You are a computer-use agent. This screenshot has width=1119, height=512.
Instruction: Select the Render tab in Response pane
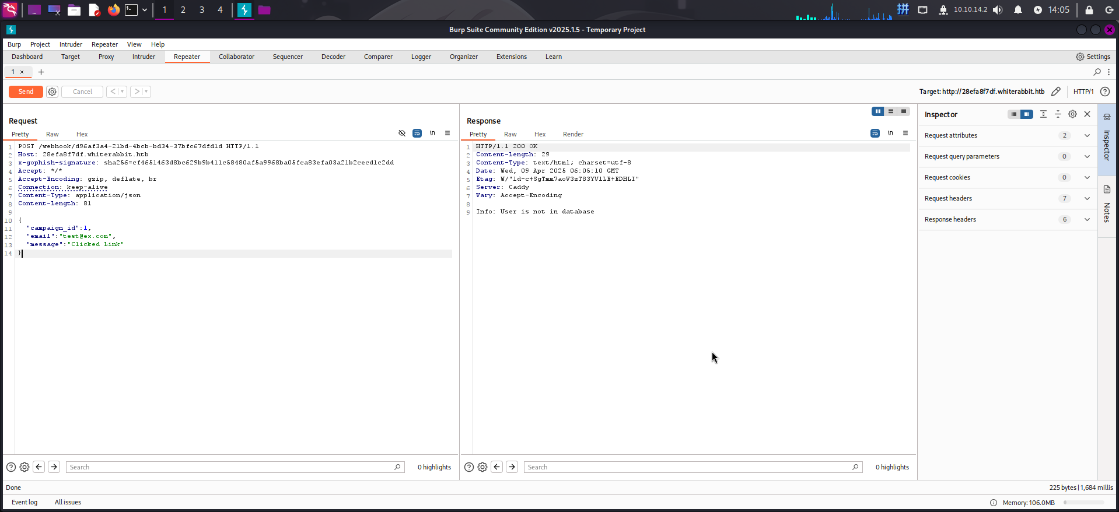tap(573, 134)
